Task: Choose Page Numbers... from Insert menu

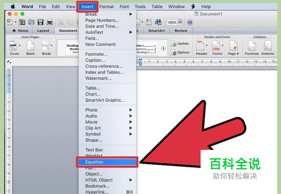Action: click(x=108, y=20)
